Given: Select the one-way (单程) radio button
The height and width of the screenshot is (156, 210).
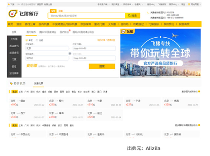Looking at the screenshot, I should pyautogui.click(x=27, y=40).
